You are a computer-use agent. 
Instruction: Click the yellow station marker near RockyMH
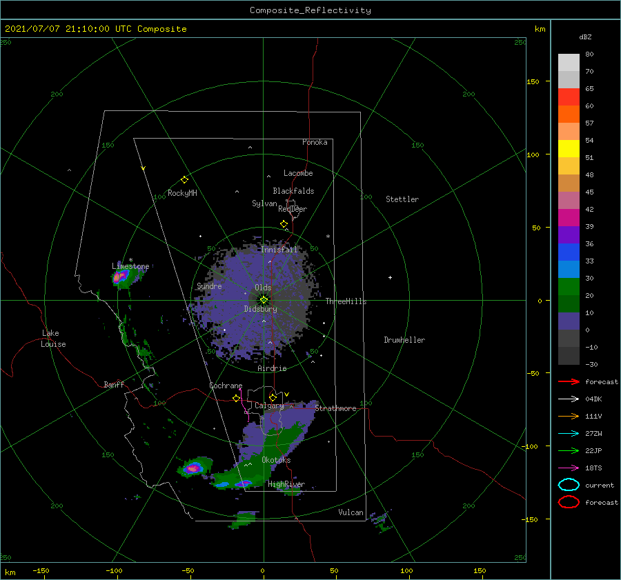point(184,180)
